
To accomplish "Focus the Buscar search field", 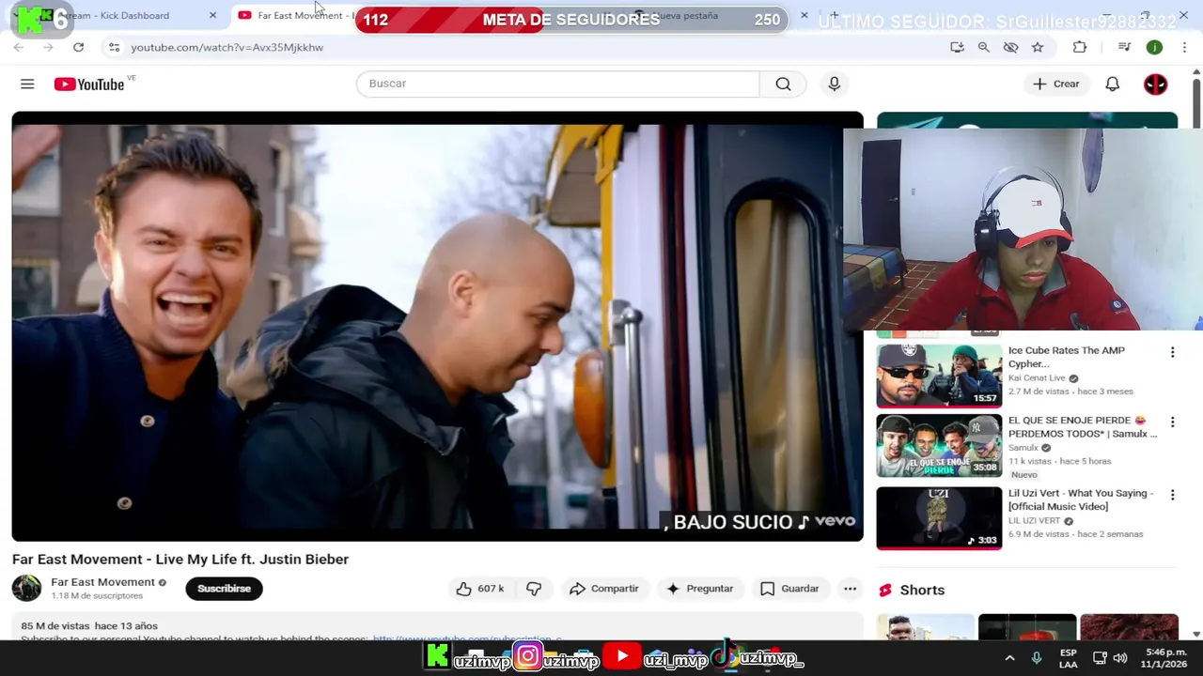I will [x=557, y=84].
